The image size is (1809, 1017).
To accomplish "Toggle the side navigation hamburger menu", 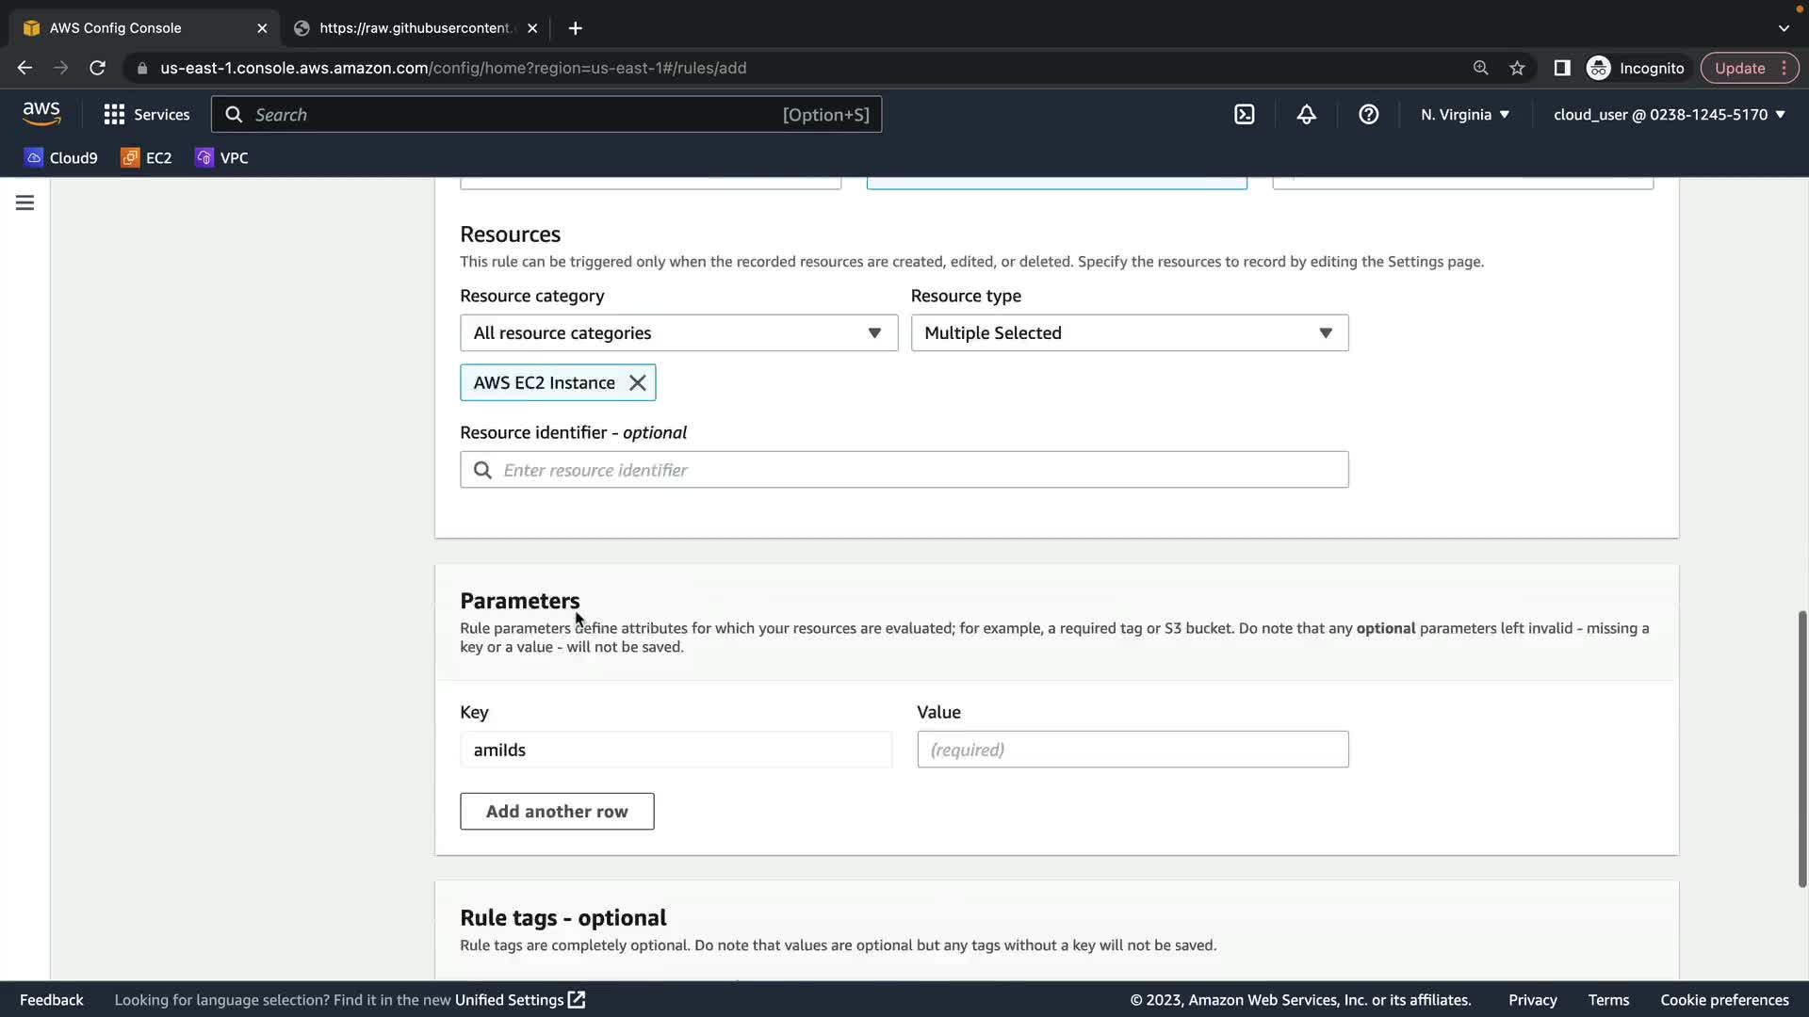I will pyautogui.click(x=24, y=202).
